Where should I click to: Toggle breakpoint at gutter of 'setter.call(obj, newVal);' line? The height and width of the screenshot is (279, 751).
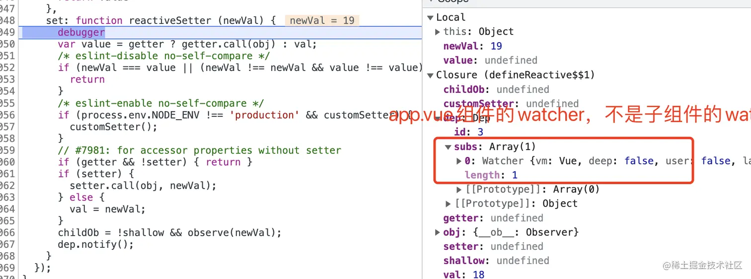(8, 186)
